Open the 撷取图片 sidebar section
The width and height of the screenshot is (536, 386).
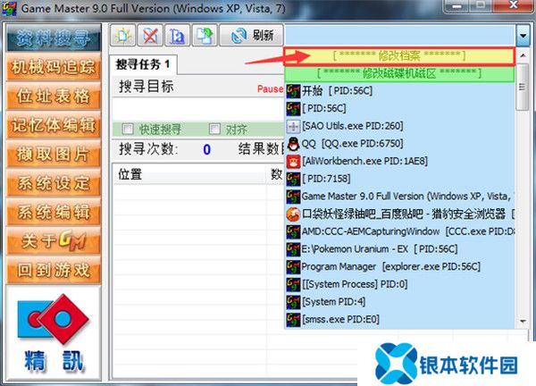54,155
